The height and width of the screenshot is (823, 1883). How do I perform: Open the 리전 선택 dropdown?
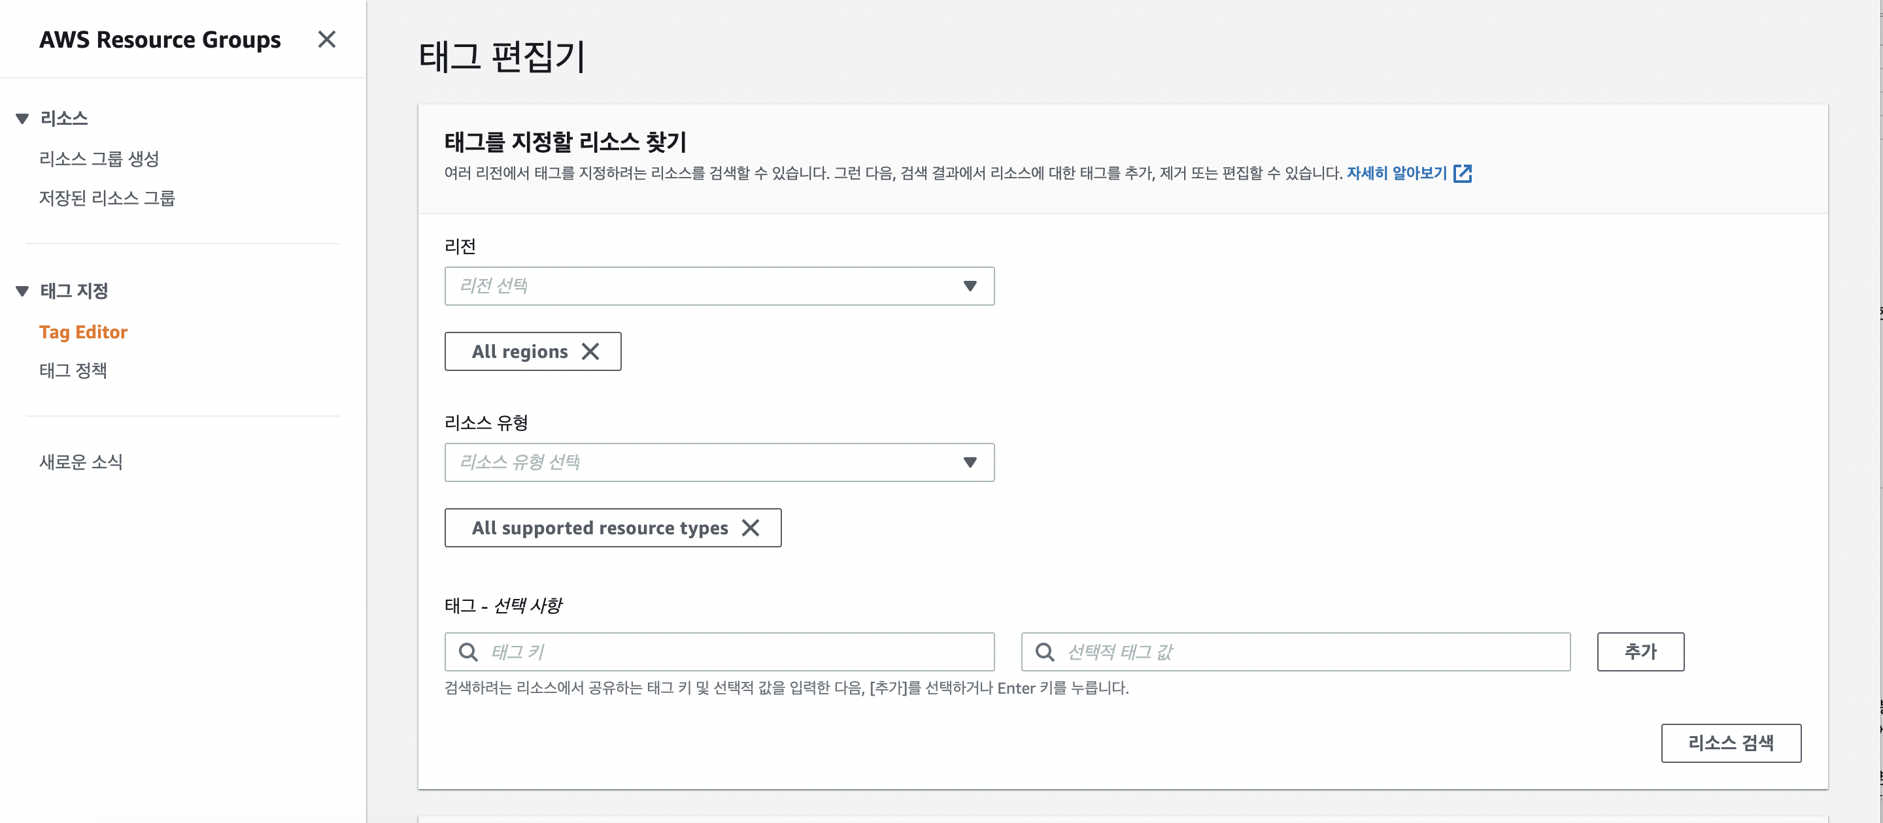tap(719, 286)
